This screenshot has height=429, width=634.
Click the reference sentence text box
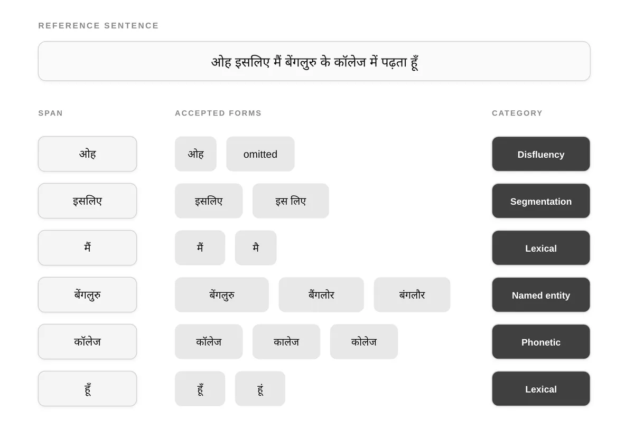314,61
